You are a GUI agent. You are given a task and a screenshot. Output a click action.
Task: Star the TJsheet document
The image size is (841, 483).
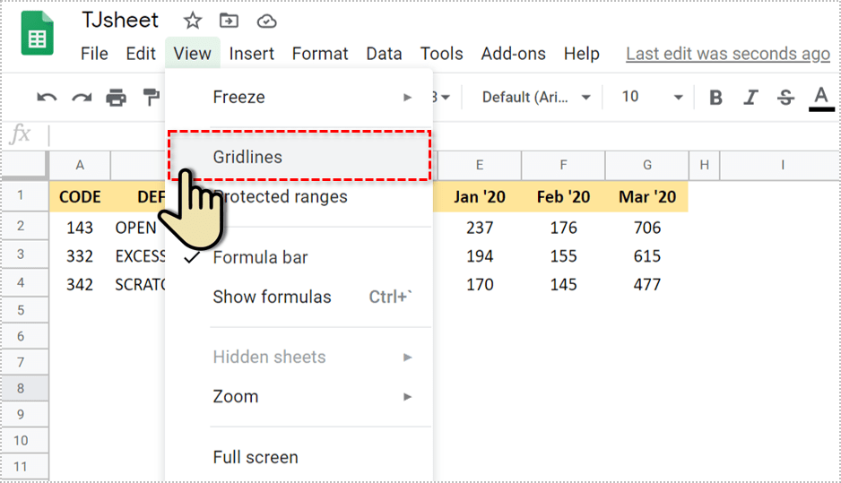[x=193, y=21]
